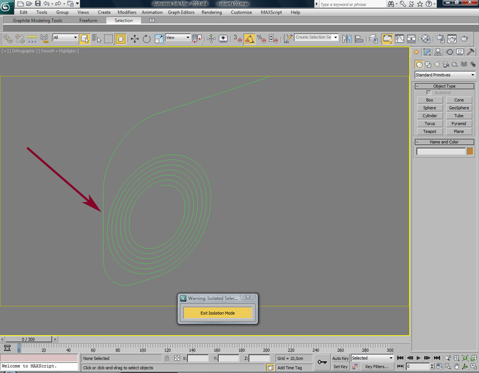Click Use Pivot Point Center icon
Viewport: 479px width, 373px height.
click(197, 39)
